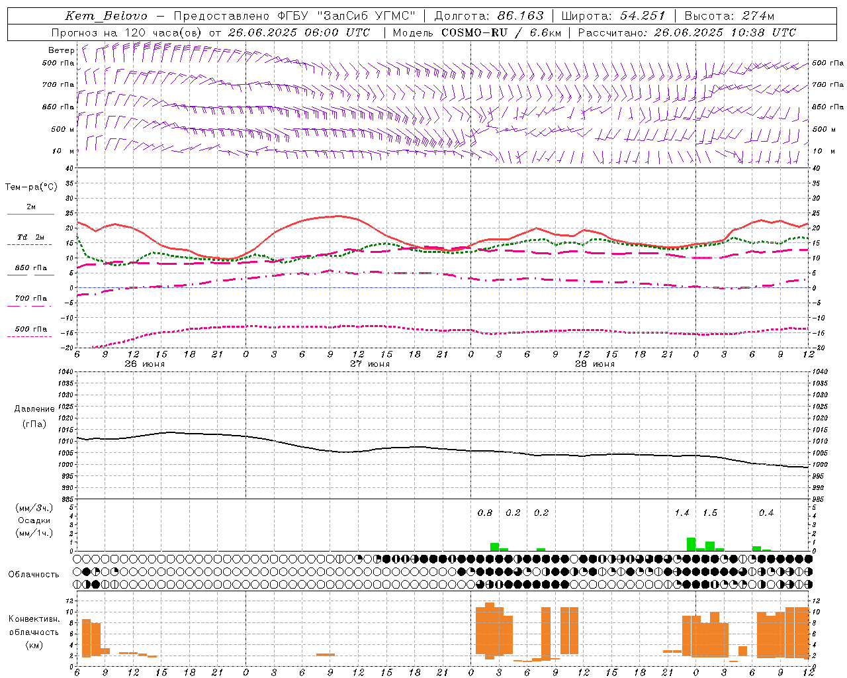
Task: Click the (мм/3ч.) precipitation unit label
Action: [34, 508]
